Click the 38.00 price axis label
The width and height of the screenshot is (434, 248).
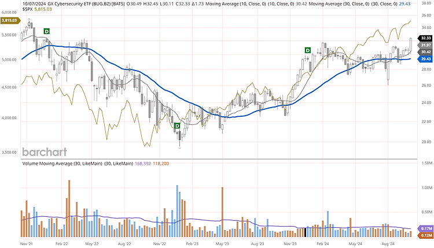[x=426, y=3]
